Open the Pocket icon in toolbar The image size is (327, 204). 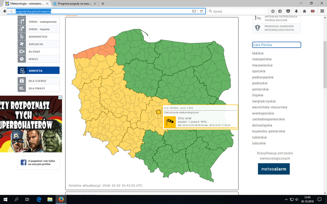(x=288, y=11)
